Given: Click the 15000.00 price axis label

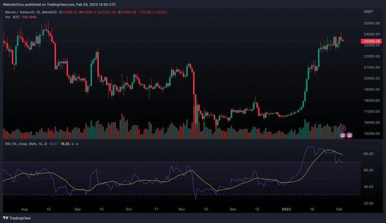Looking at the screenshot, I should (x=372, y=133).
